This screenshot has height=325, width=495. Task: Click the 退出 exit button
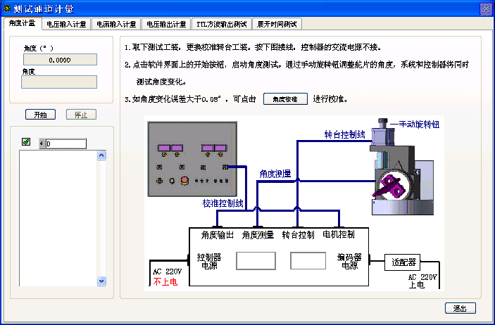(460, 308)
